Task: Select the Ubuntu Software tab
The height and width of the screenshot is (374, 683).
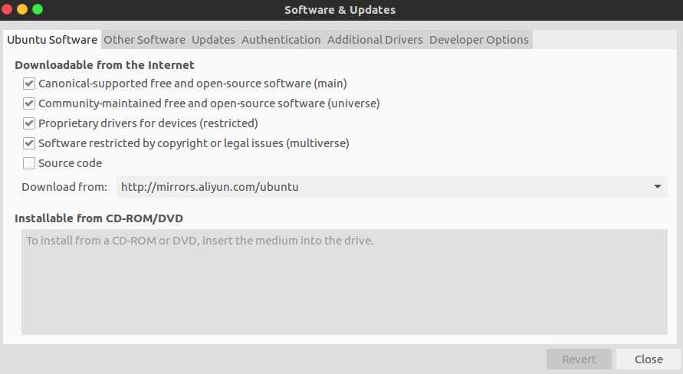Action: [52, 40]
